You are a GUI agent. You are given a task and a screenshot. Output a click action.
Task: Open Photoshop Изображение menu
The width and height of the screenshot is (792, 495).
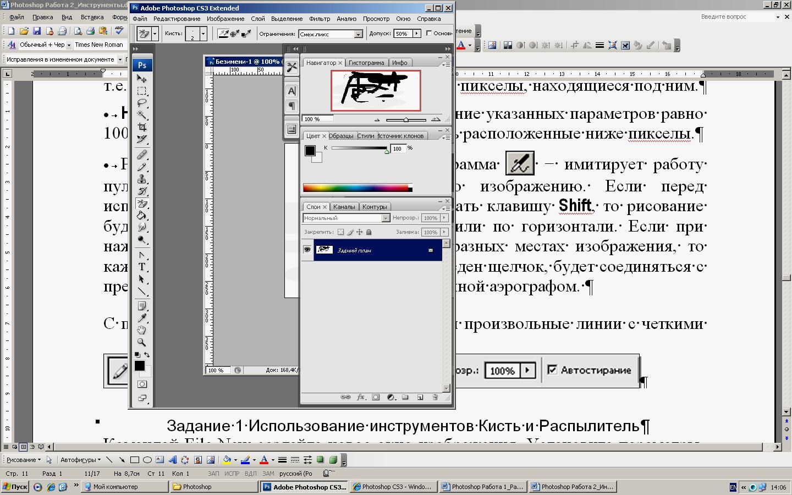click(226, 19)
